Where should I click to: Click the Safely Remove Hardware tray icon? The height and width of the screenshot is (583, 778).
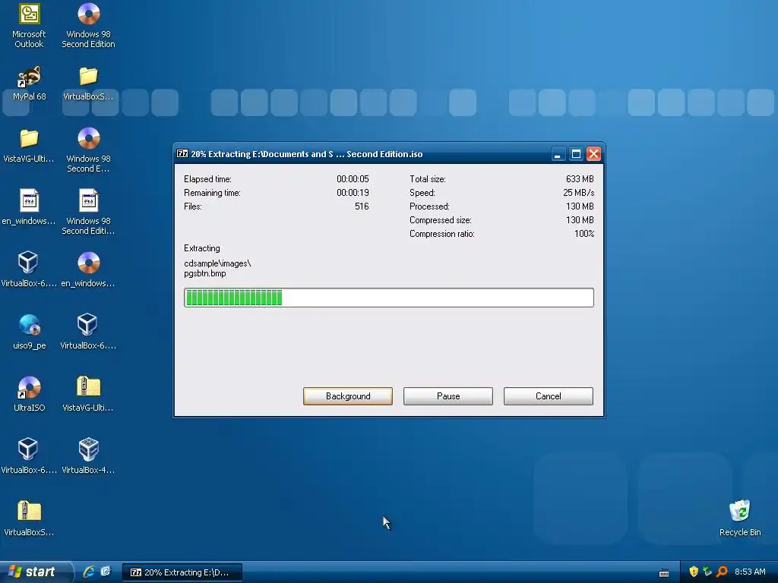point(707,572)
